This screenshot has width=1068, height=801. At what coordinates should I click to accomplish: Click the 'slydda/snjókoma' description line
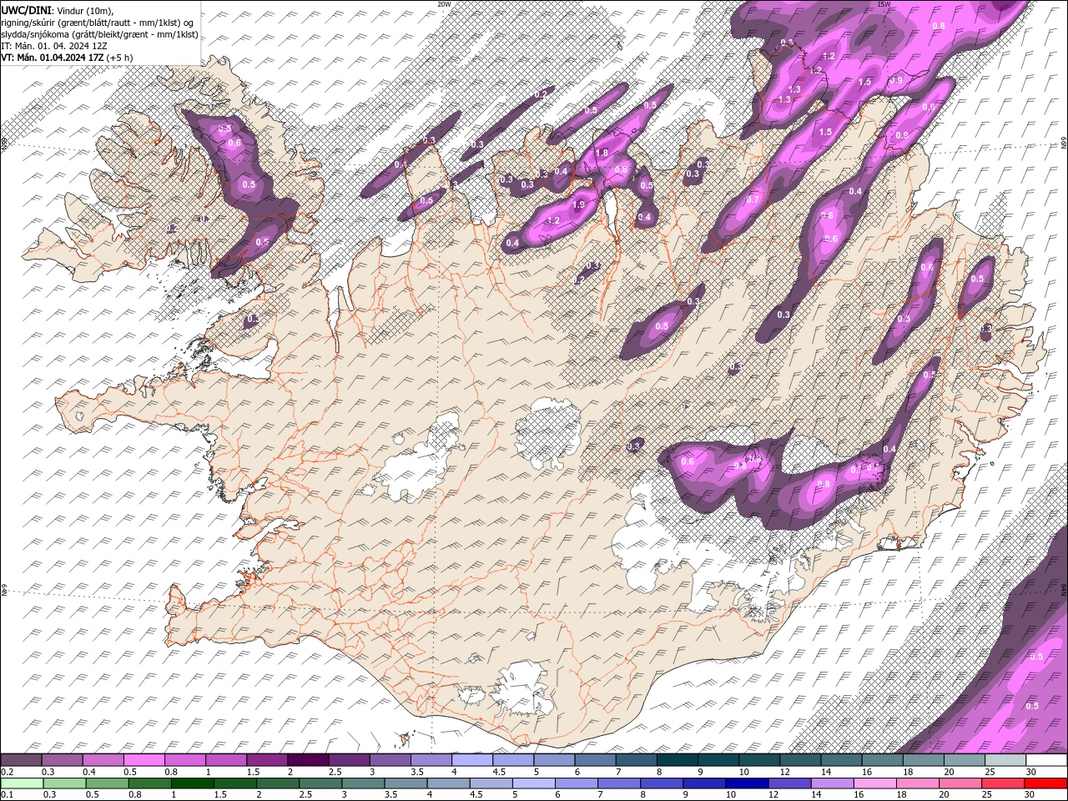click(99, 33)
